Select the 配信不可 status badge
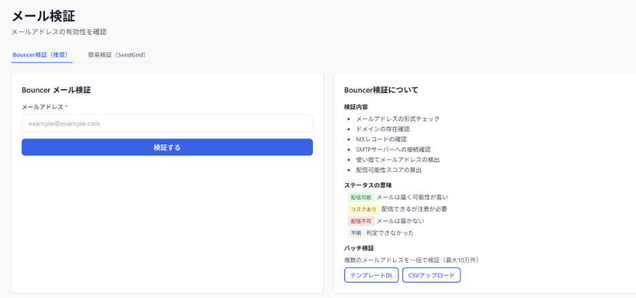Image resolution: width=636 pixels, height=298 pixels. click(x=361, y=221)
